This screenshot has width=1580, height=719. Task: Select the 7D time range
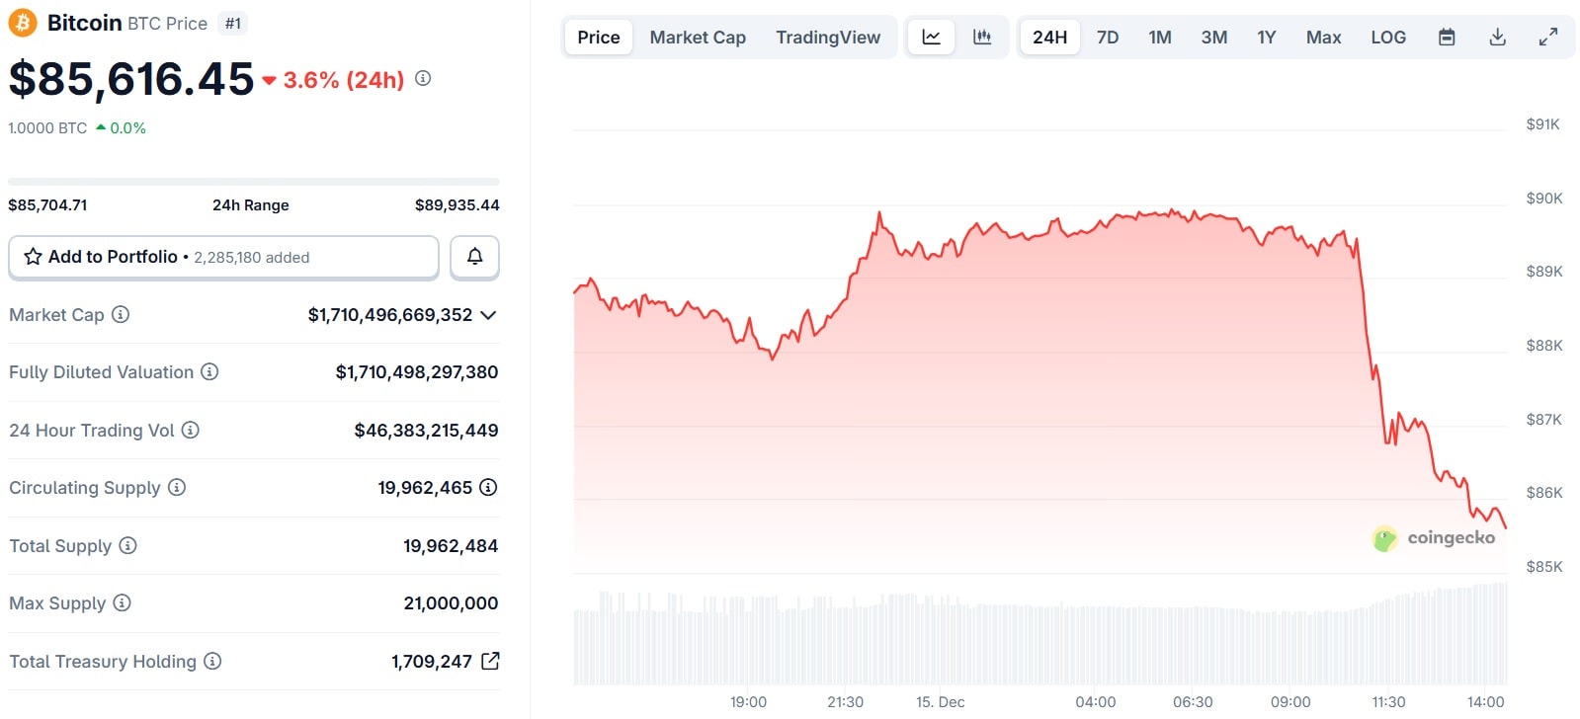1108,38
